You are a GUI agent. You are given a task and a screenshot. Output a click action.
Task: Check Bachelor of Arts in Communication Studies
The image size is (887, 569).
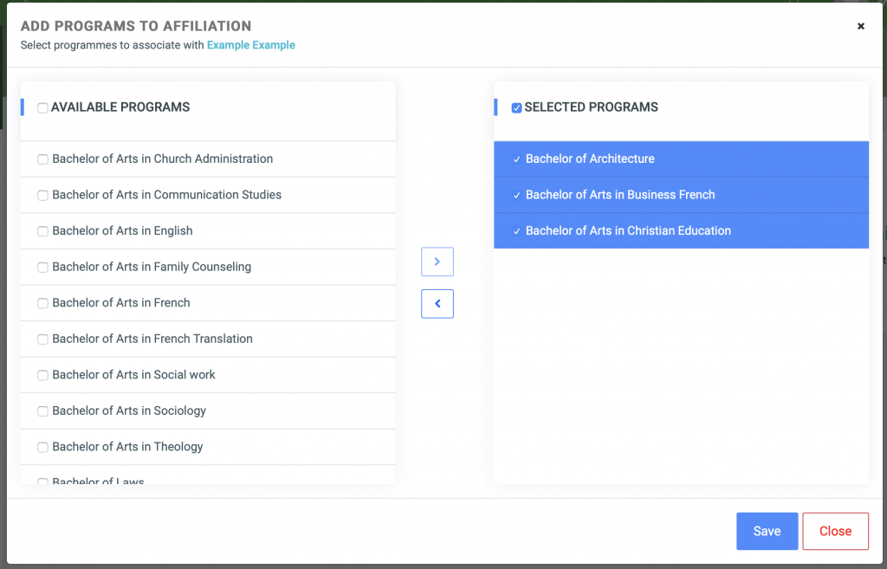point(42,195)
